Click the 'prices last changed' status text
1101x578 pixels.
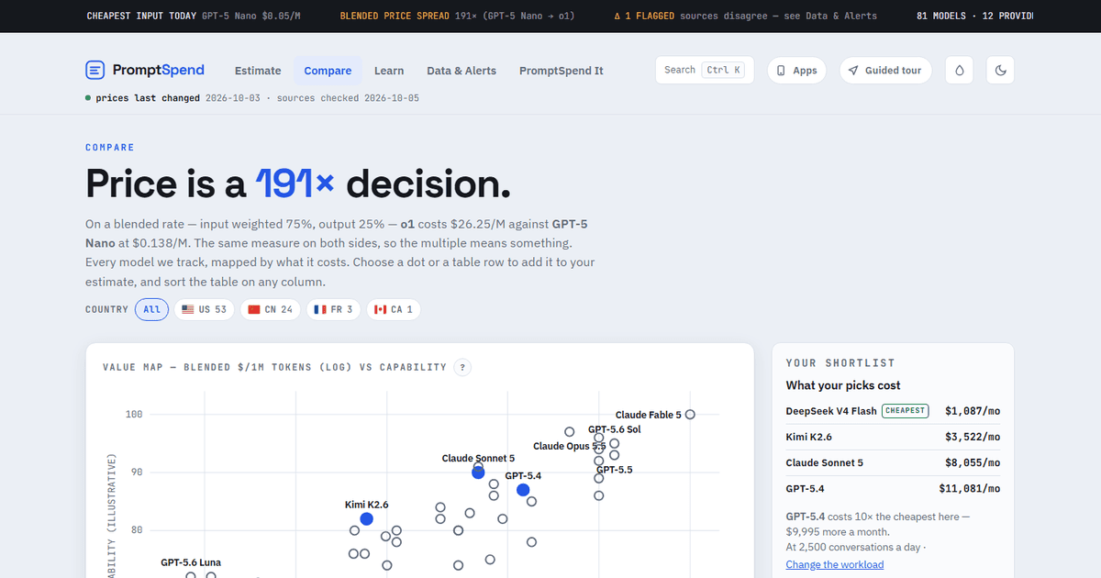[148, 98]
